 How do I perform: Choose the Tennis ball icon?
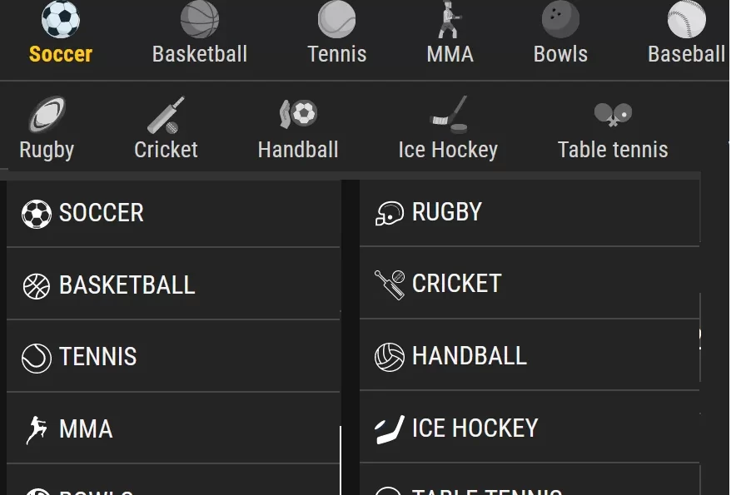click(x=336, y=19)
